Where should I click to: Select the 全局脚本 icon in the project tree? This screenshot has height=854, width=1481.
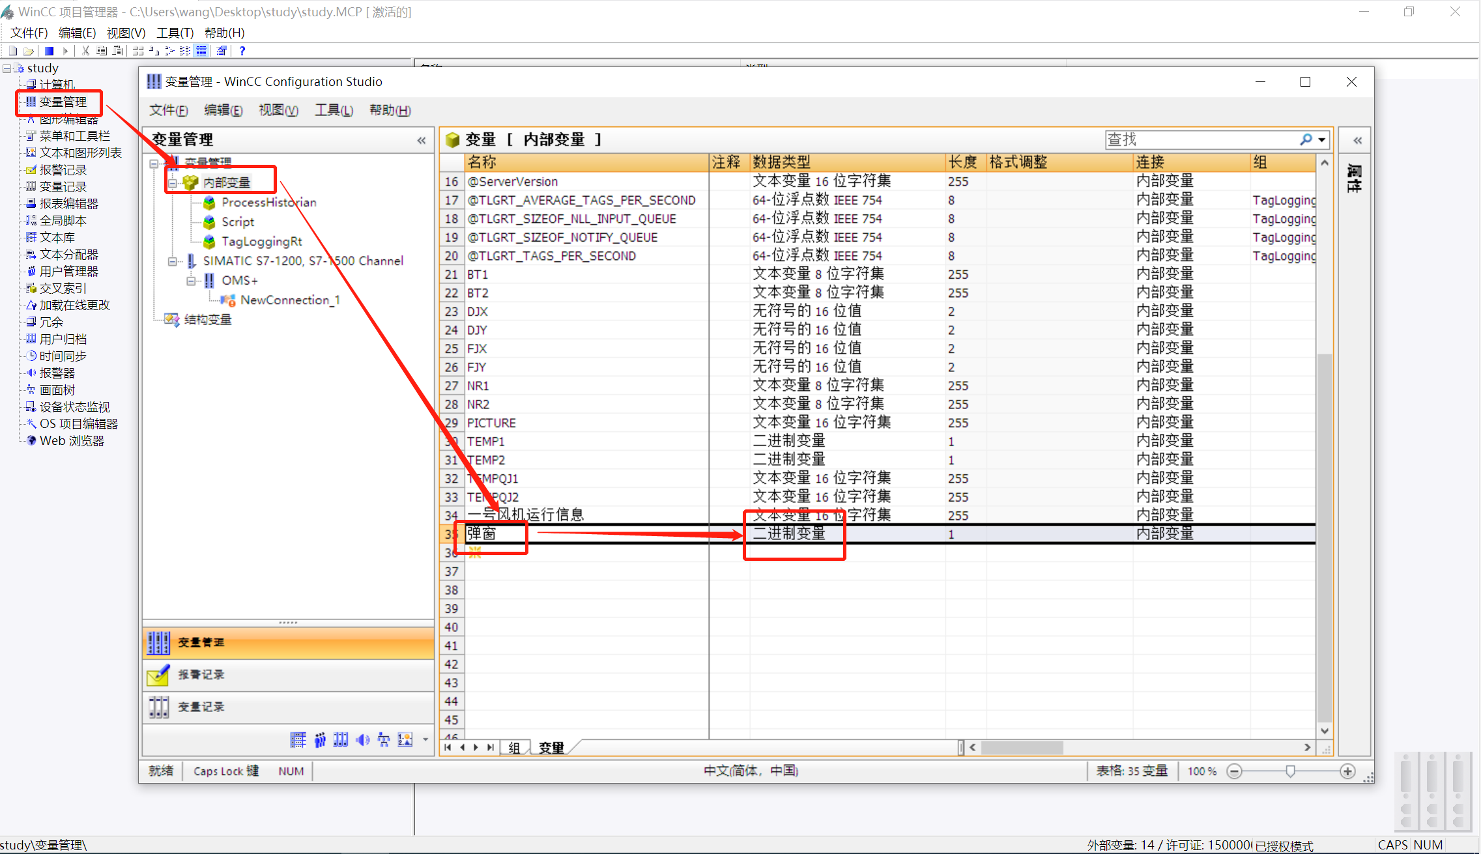pyautogui.click(x=30, y=220)
